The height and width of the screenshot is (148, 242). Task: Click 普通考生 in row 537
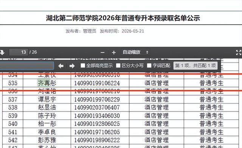[211, 99]
